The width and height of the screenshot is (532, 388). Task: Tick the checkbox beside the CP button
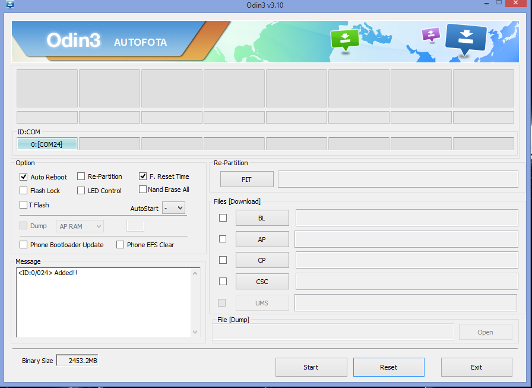click(x=223, y=260)
